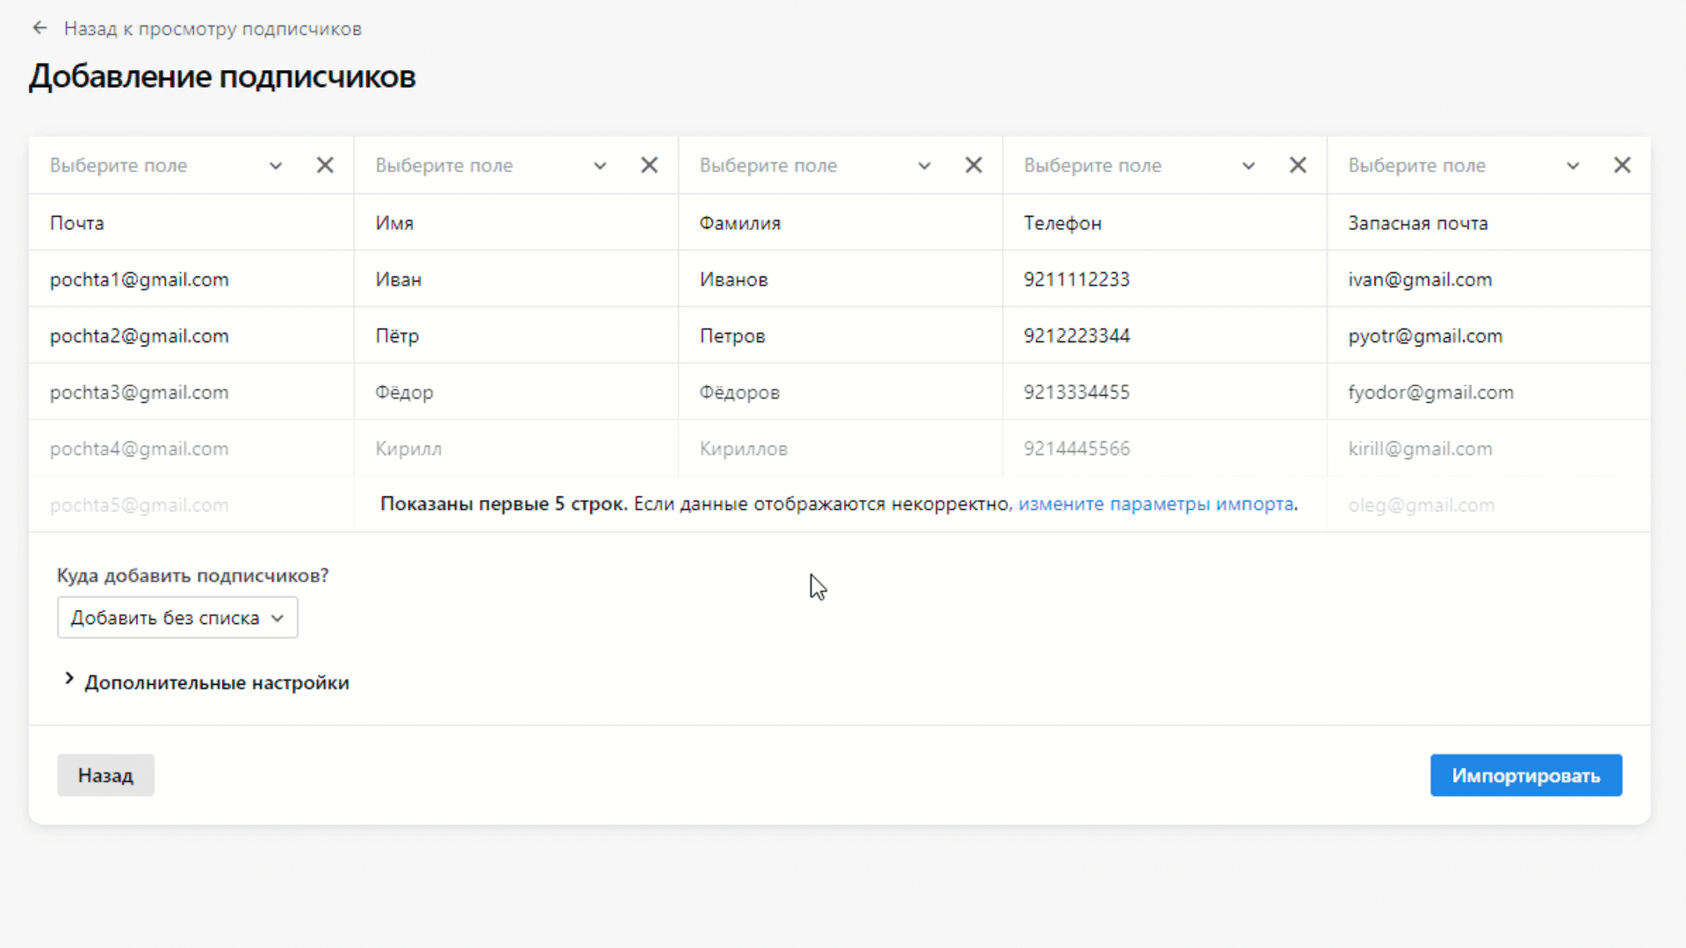
Task: Clear the field mapping for the Телефон column
Action: (1298, 164)
